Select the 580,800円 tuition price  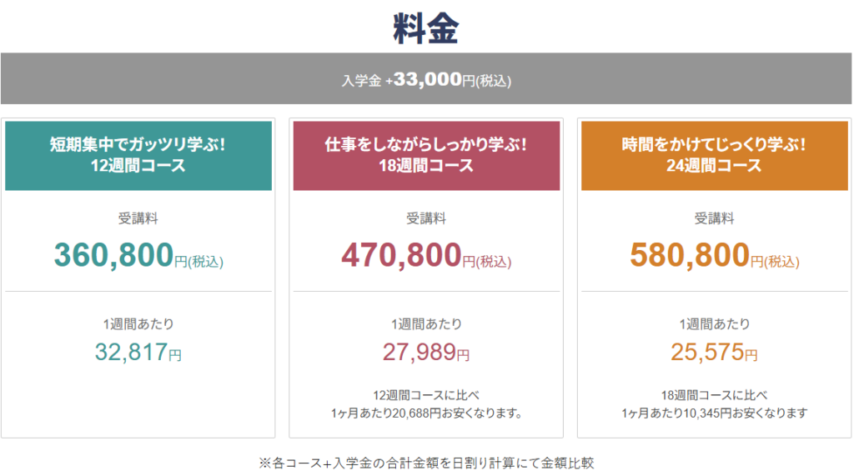click(x=715, y=255)
